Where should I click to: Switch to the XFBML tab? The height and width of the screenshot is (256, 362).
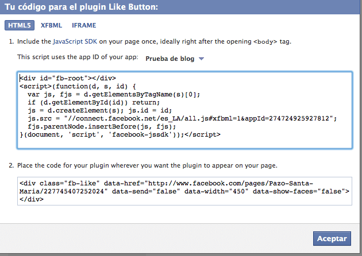point(51,25)
